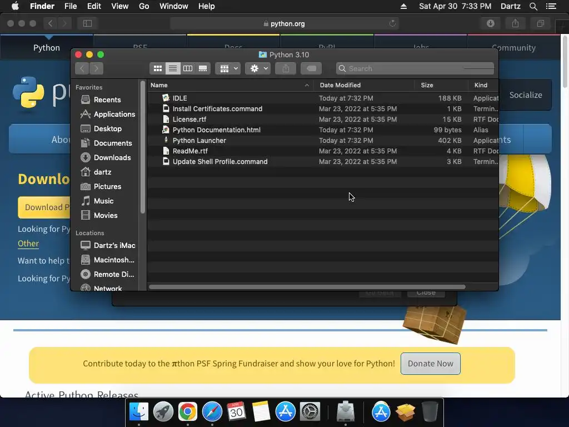Image resolution: width=569 pixels, height=427 pixels.
Task: Click Finder horizontal scrollbar
Action: (307, 287)
